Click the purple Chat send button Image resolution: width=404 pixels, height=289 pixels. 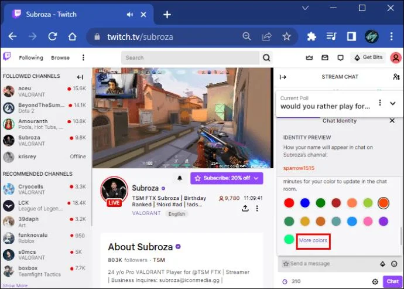[392, 281]
